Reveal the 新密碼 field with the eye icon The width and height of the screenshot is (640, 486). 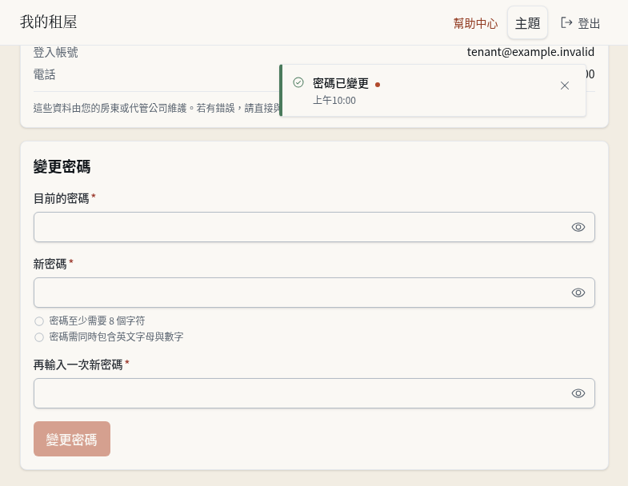578,293
